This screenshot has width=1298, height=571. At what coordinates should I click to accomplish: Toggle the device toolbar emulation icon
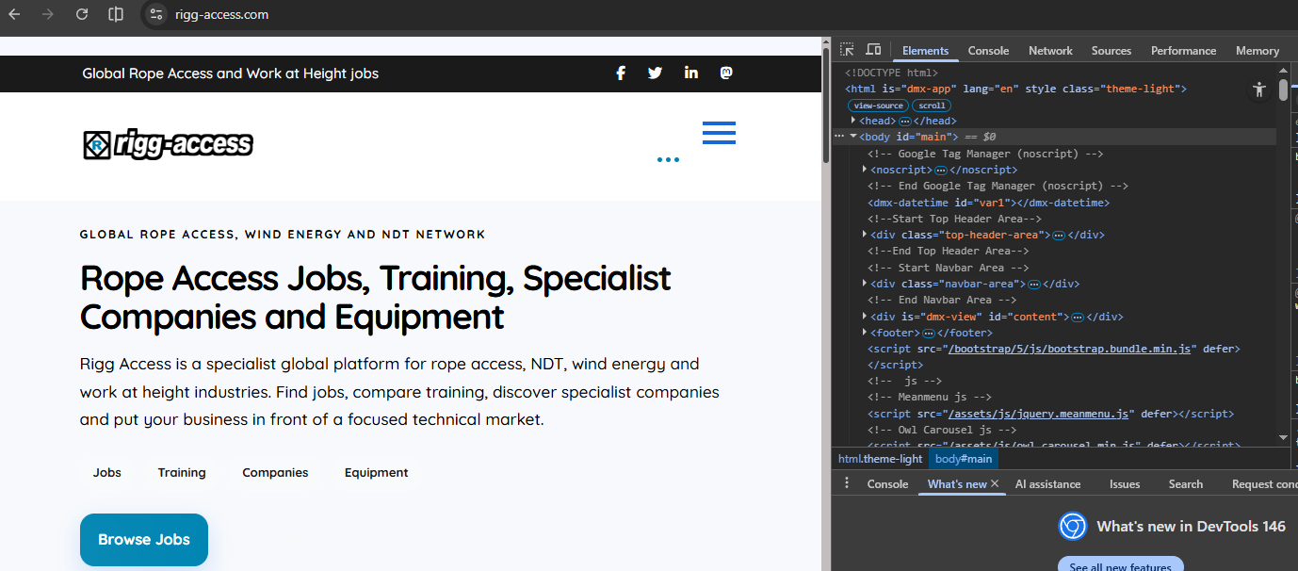[873, 50]
